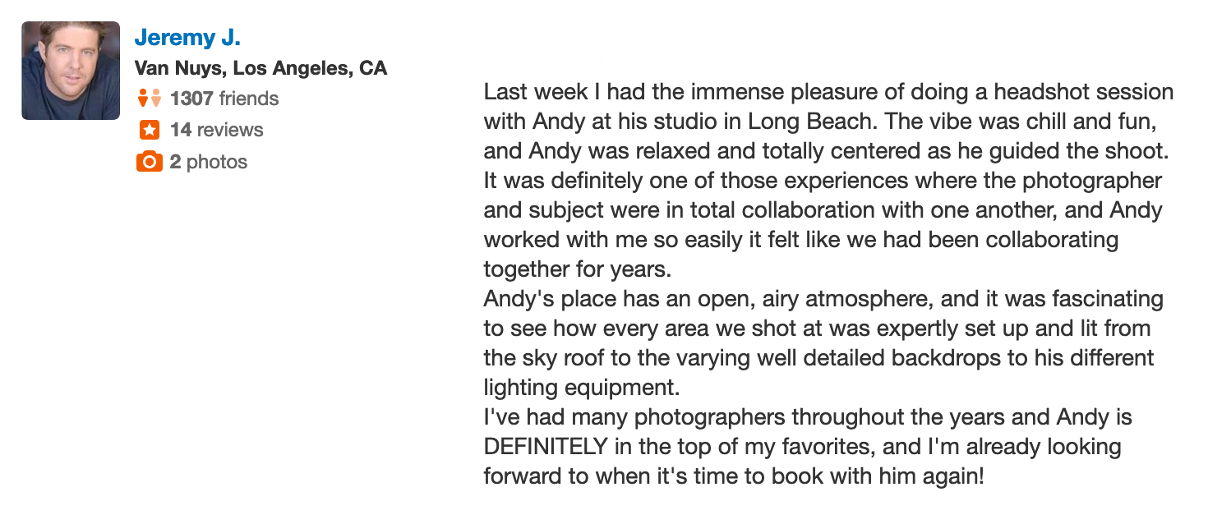Open the 1307 friends list

[224, 99]
